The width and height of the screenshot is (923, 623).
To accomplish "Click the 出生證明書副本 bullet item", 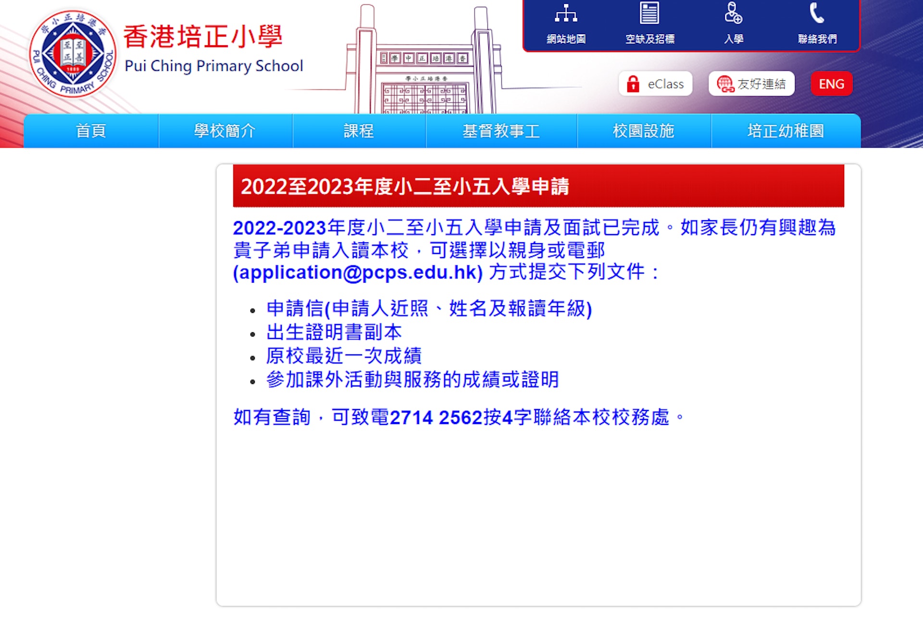I will click(334, 332).
